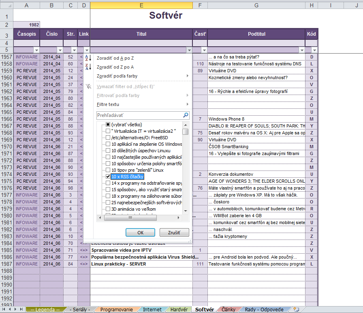The image size is (363, 313).
Task: Check '/etc/alternatives/O: FreeBSD' filter item
Action: click(x=108, y=138)
